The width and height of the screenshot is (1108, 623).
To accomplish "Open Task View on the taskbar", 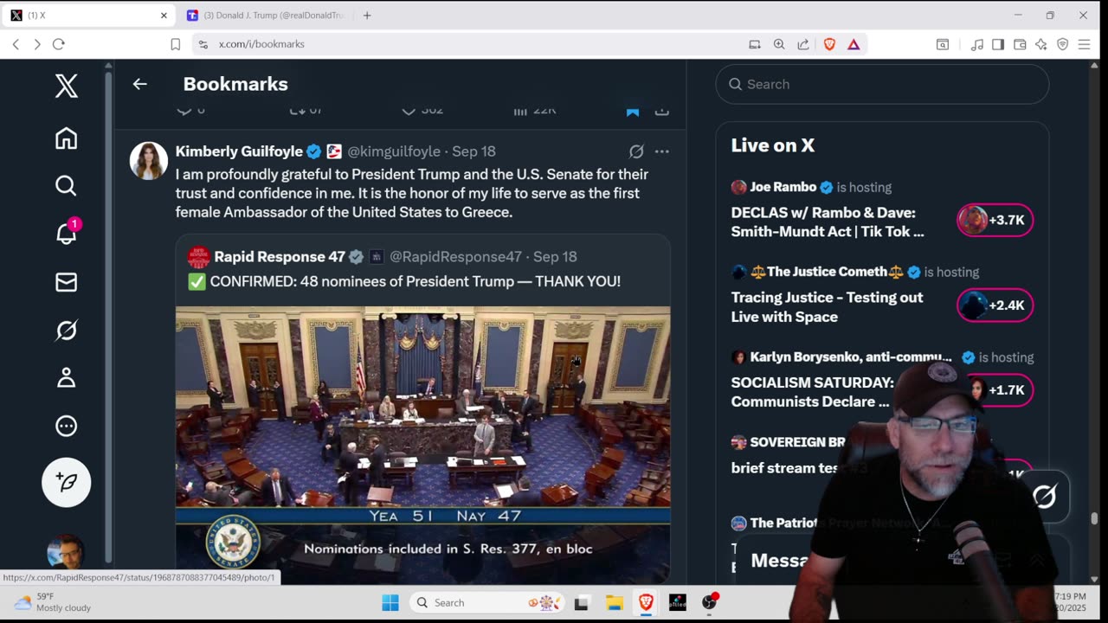I will (x=582, y=602).
